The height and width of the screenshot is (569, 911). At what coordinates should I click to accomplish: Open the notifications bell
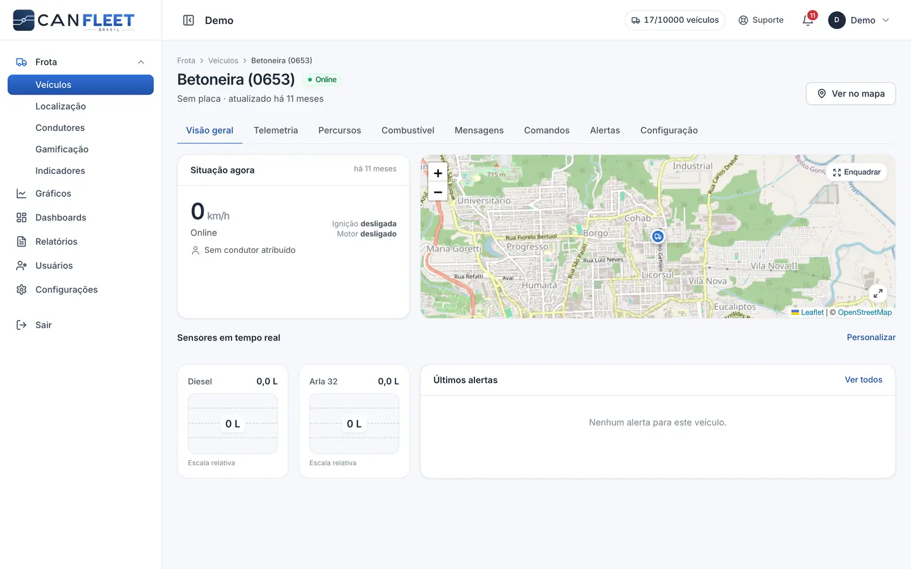(x=808, y=20)
